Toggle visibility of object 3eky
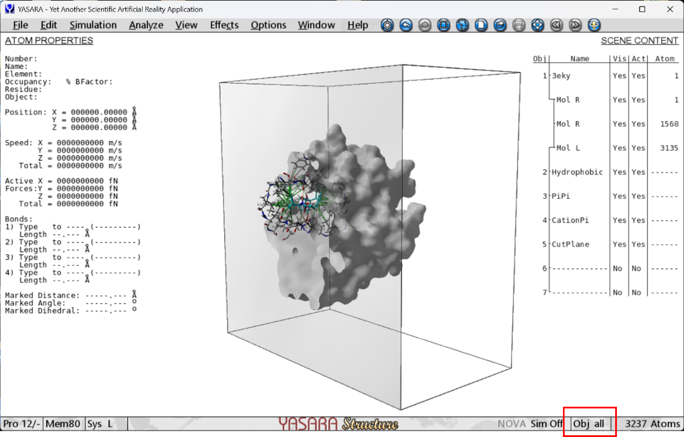Screen dimensions: 684x437 (x=619, y=76)
